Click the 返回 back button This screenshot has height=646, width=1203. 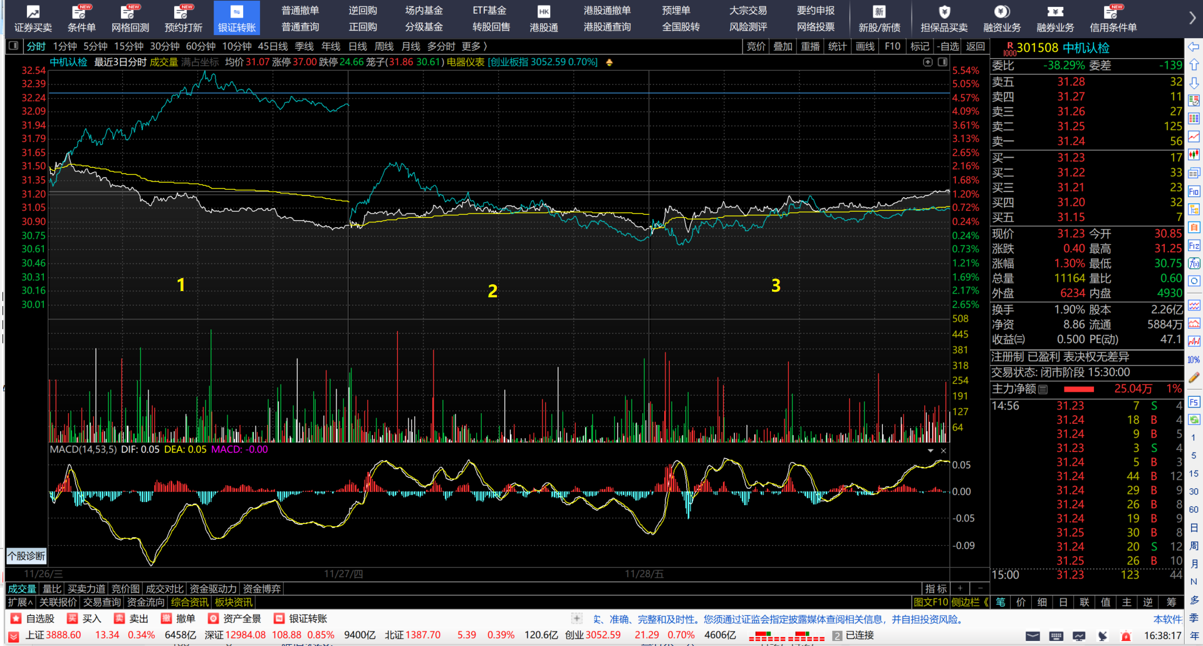[976, 46]
